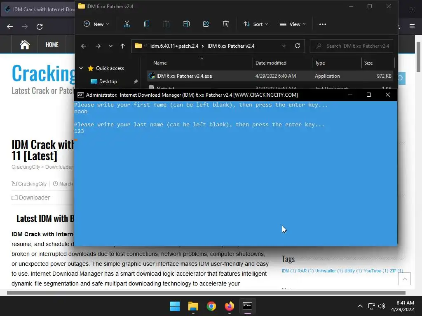Click the CrackingCity author link
This screenshot has width=422, height=316.
32,184
